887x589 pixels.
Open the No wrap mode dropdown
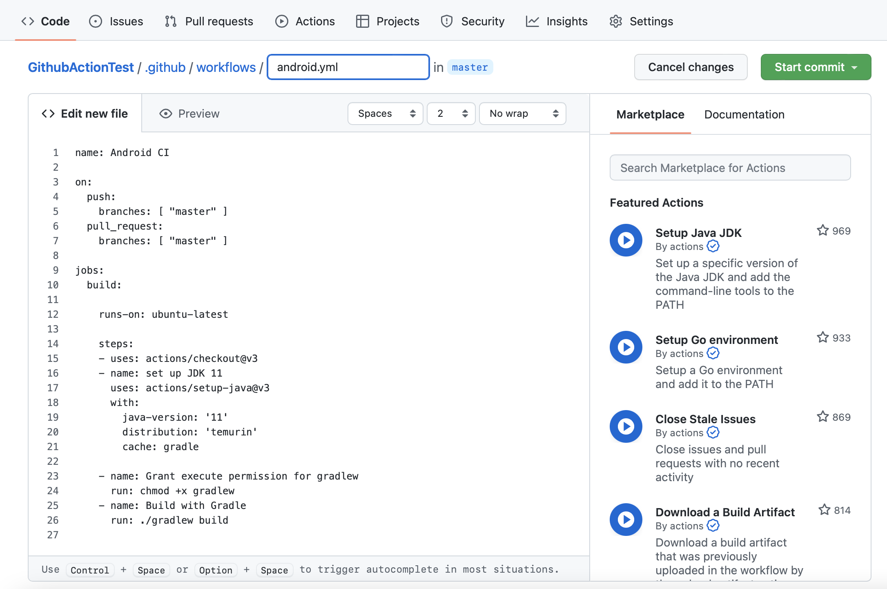pos(522,114)
